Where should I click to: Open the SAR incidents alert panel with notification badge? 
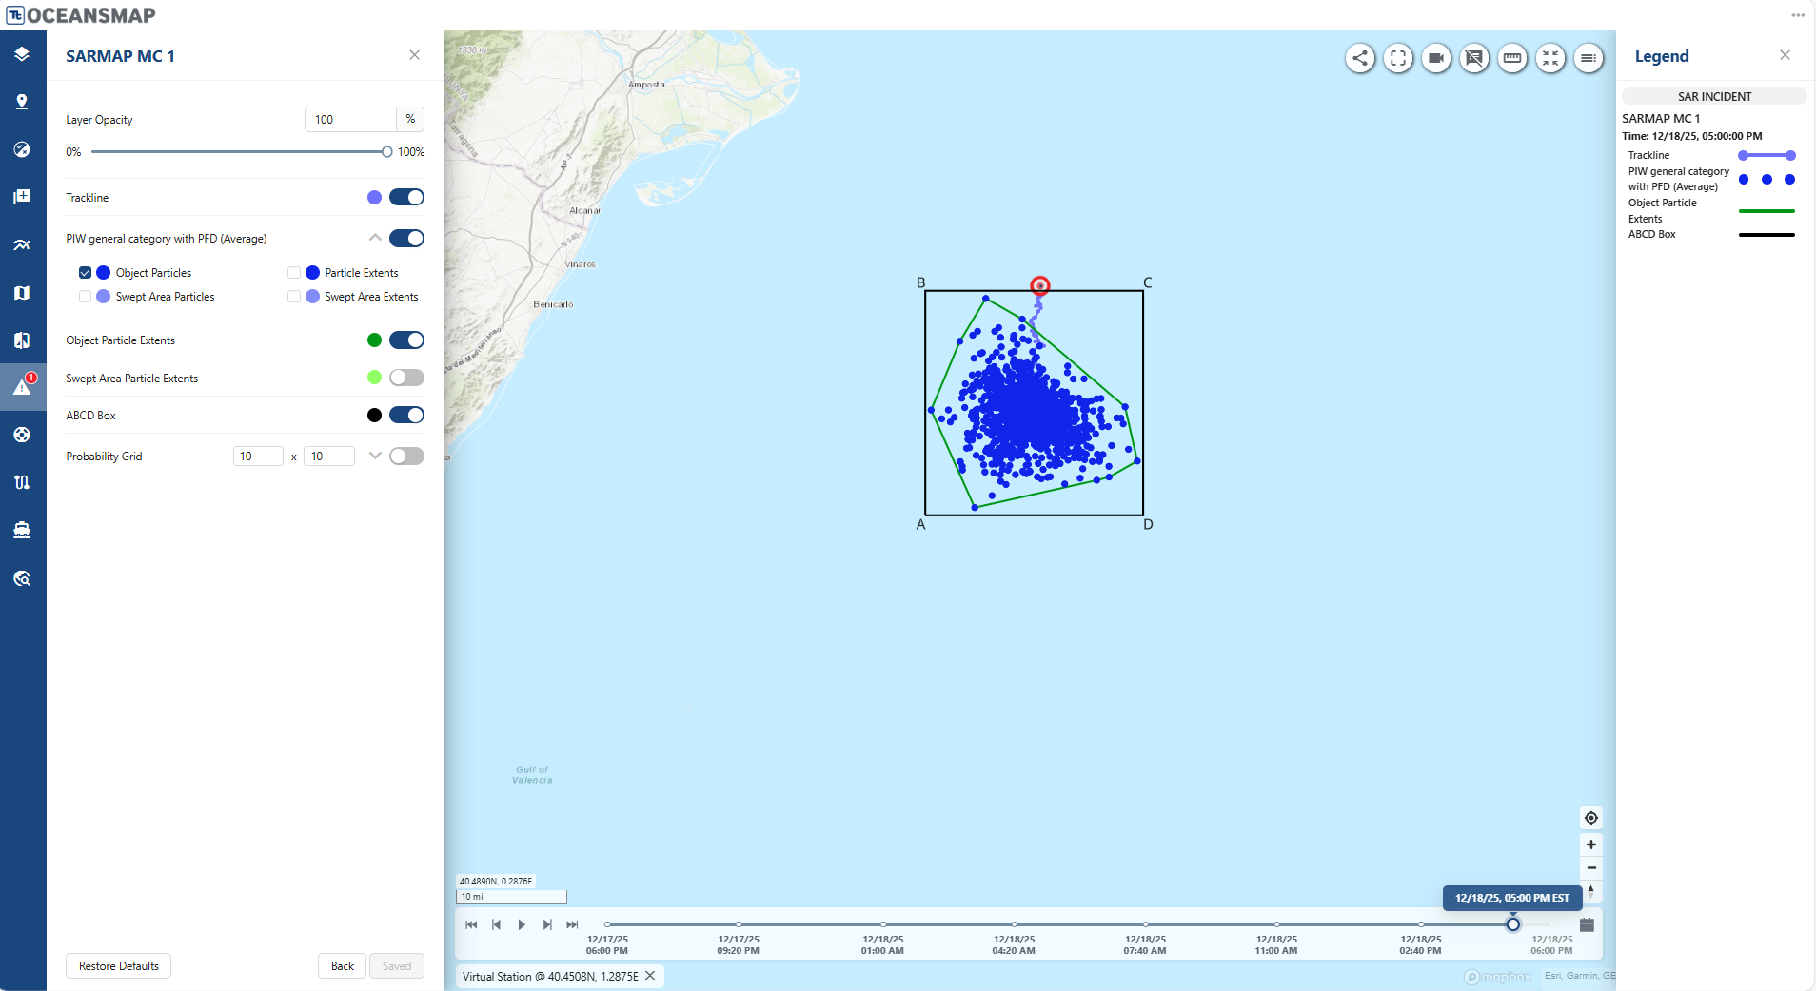click(23, 386)
